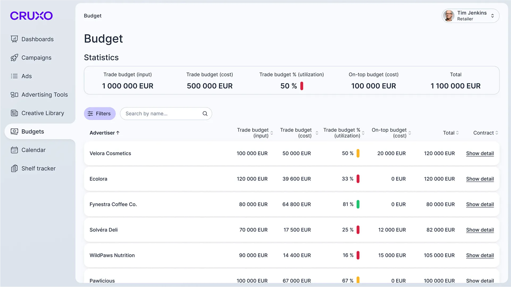Toggle sorting on the Total column
Image resolution: width=511 pixels, height=287 pixels.
click(x=457, y=133)
